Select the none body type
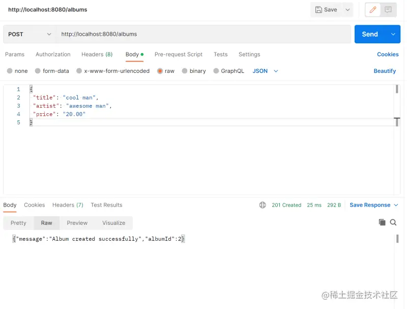This screenshot has width=407, height=309. coord(17,71)
